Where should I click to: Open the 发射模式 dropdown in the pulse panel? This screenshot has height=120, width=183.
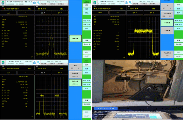click(62, 64)
